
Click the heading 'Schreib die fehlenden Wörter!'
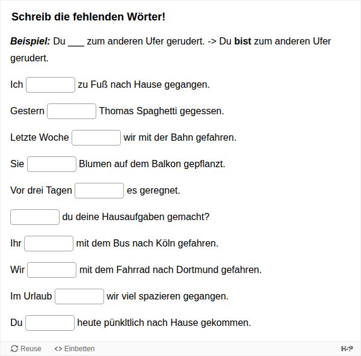[88, 17]
